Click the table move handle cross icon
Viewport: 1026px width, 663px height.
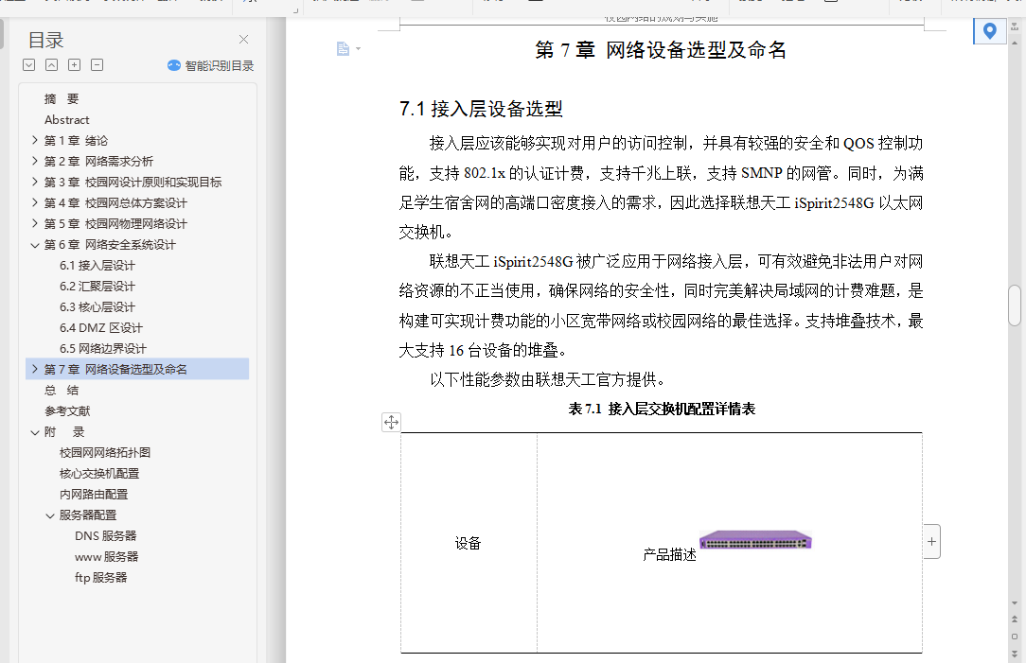391,423
